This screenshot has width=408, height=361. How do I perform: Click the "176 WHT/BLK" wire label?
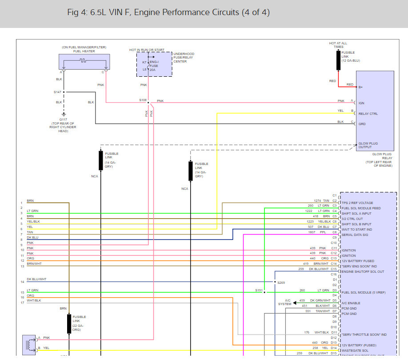(x=316, y=333)
